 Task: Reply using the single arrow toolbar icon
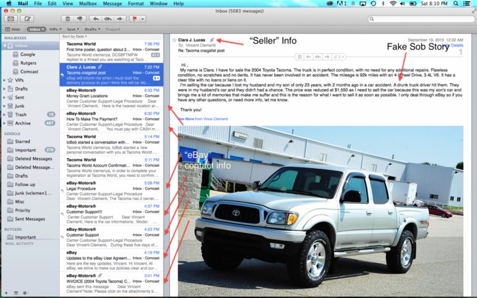[x=95, y=19]
